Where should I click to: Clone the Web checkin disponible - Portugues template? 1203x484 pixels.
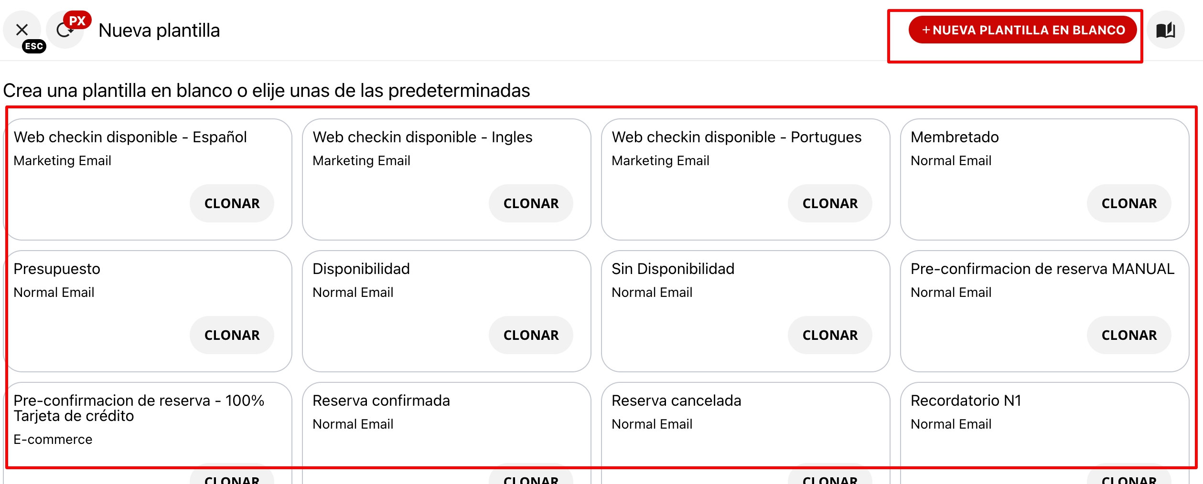[830, 203]
